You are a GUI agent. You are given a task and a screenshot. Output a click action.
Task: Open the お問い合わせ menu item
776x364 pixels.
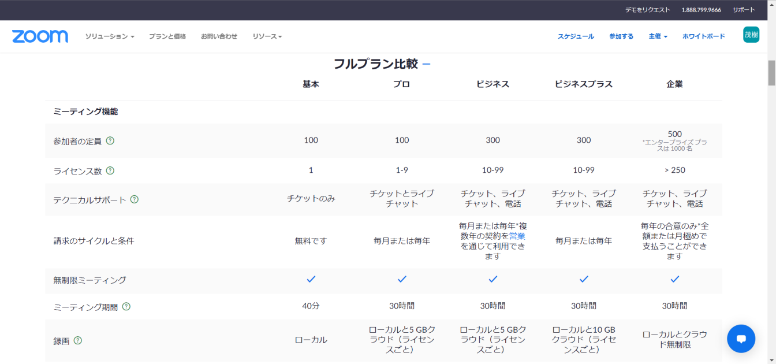point(219,36)
